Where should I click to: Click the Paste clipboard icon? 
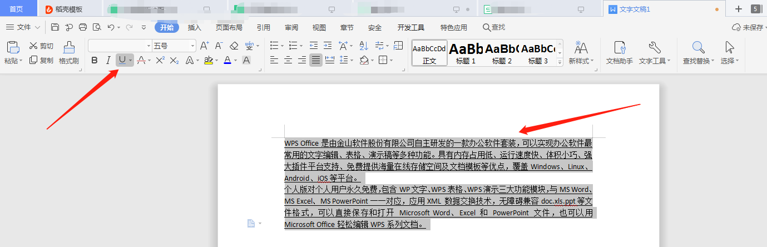coord(12,47)
